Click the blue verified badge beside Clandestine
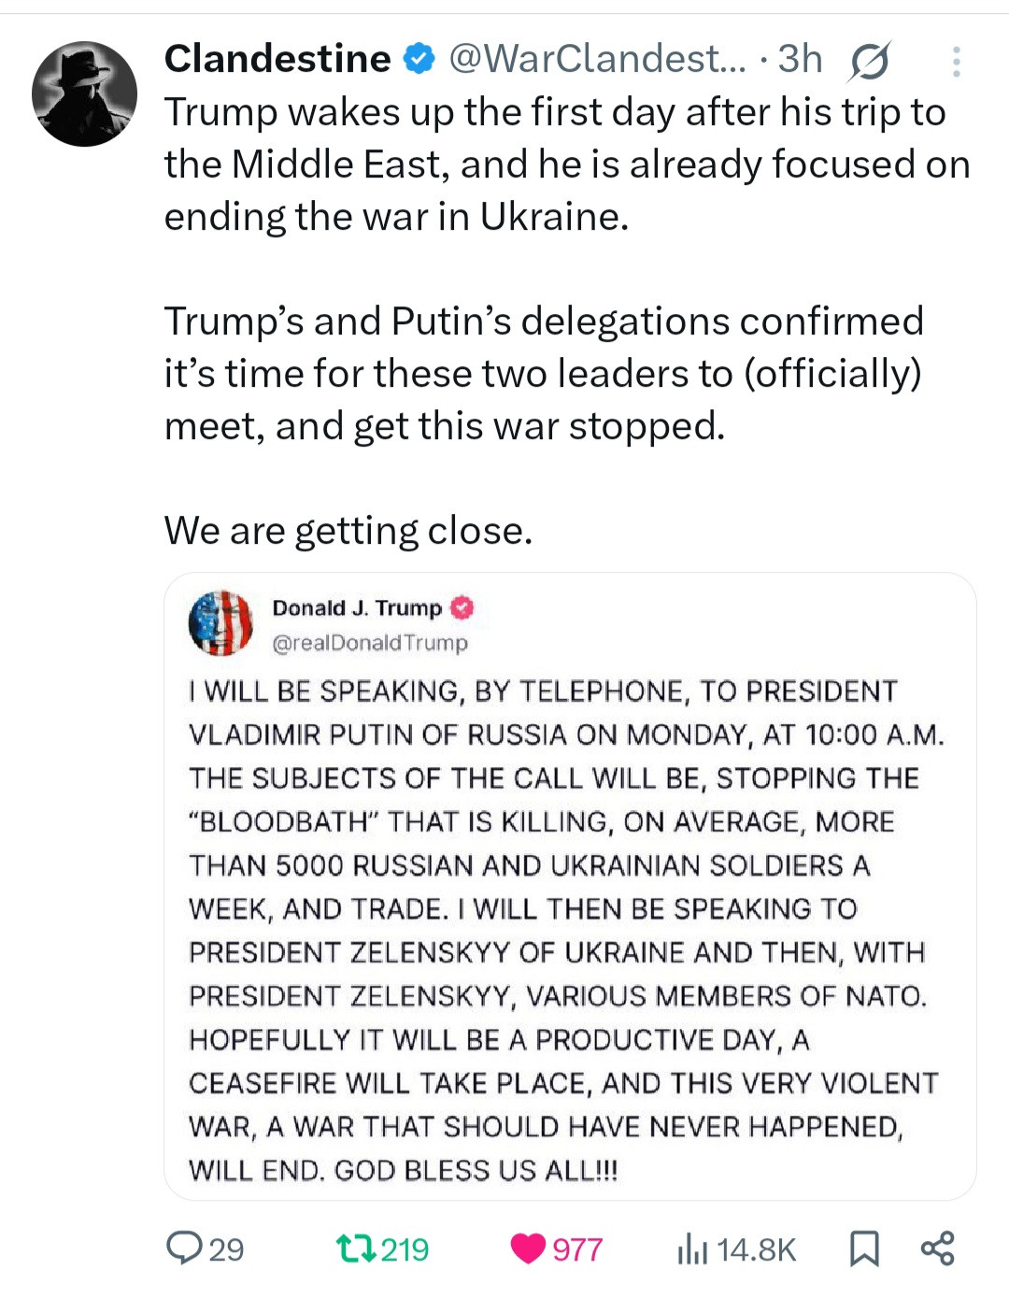The width and height of the screenshot is (1009, 1298). [x=419, y=59]
